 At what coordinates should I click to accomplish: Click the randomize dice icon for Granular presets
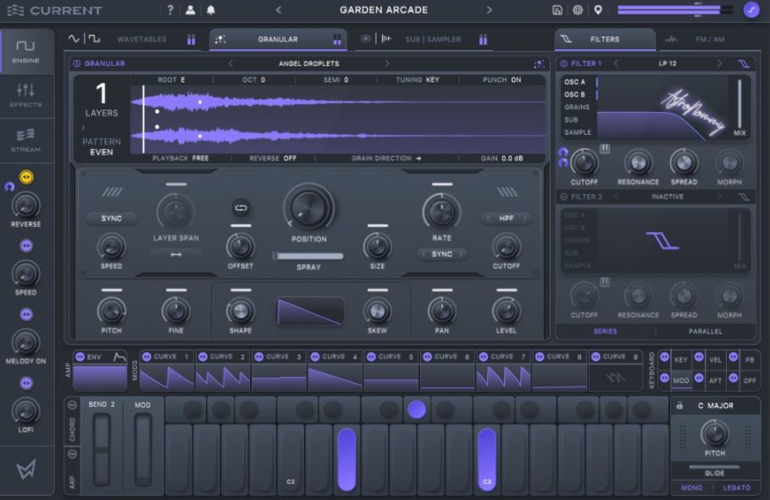pos(539,64)
